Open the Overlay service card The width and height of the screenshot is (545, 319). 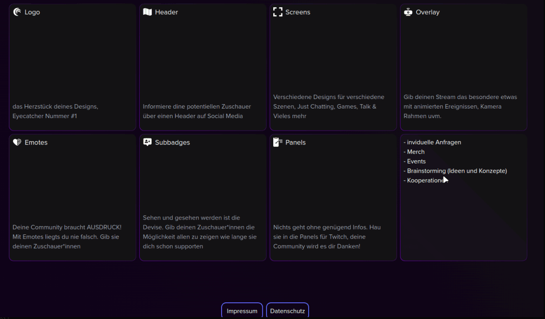click(x=463, y=67)
